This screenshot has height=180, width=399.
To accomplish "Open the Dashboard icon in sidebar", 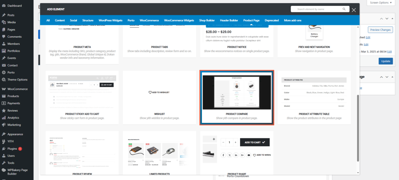I will 4,6.
